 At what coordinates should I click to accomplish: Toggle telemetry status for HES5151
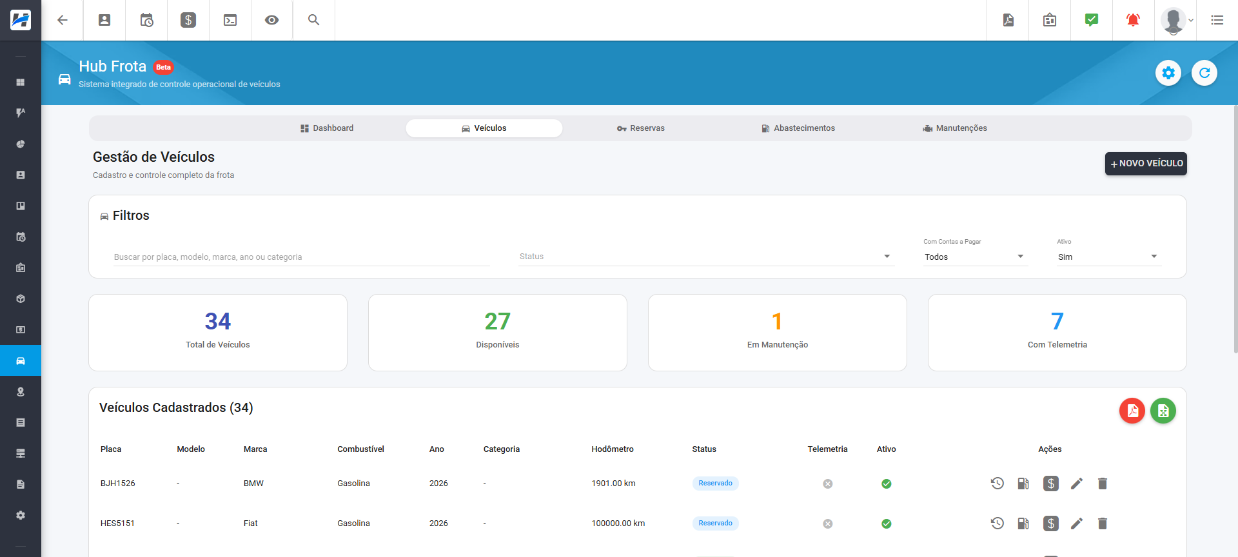pos(828,523)
